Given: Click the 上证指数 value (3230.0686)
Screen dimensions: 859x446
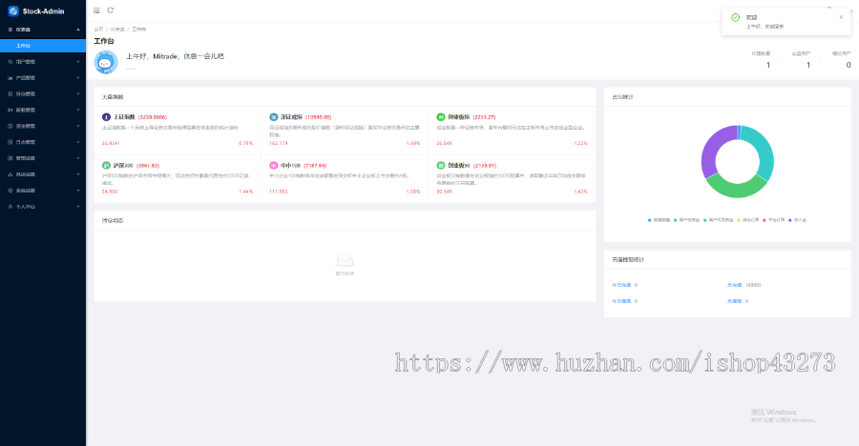Looking at the screenshot, I should coord(153,117).
